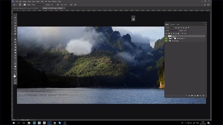Swap foreground and background colors

coord(16,74)
